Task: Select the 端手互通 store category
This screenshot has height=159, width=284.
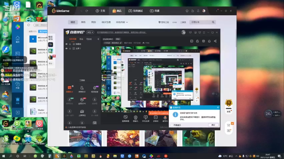Action: 106,22
